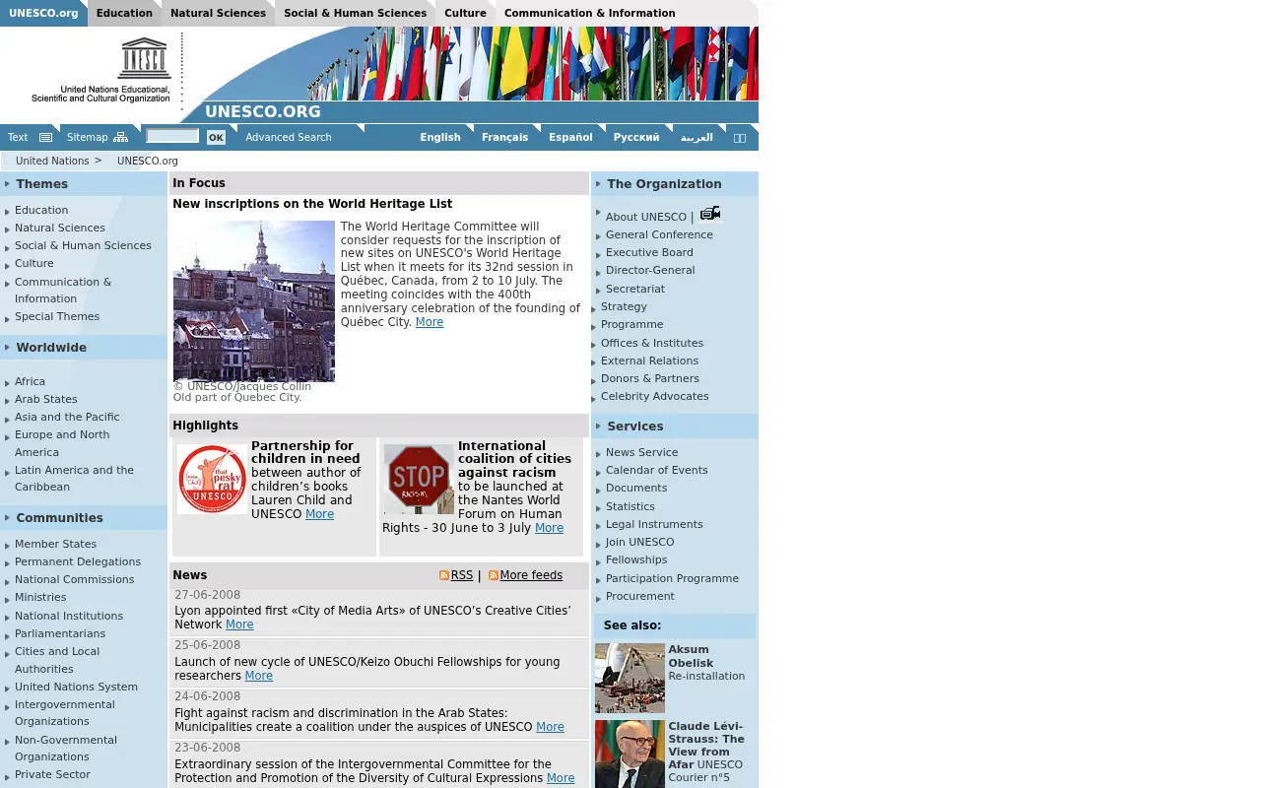Click the Claude Lévi-Strauss portrait thumbnail

tap(630, 754)
